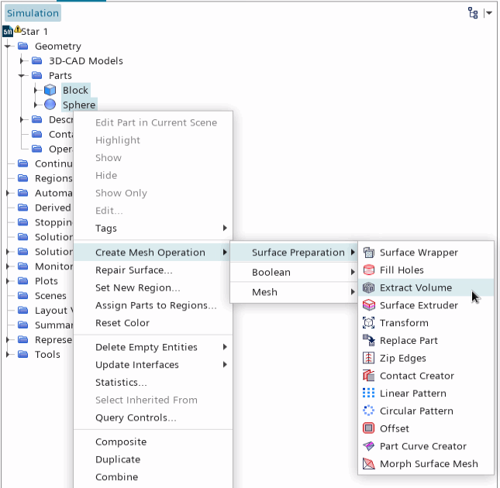Open the tree view options dropdown arrow
Viewport: 500px width, 488px height.
488,13
